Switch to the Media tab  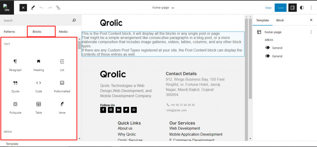point(63,32)
